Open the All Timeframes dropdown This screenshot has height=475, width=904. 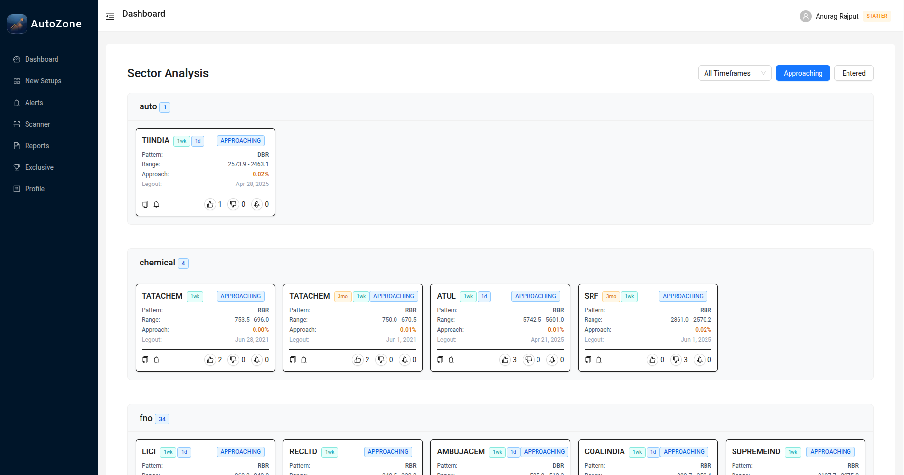pyautogui.click(x=734, y=73)
